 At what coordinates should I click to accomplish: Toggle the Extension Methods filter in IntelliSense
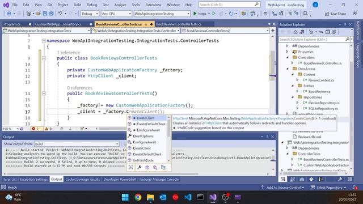(x=155, y=167)
